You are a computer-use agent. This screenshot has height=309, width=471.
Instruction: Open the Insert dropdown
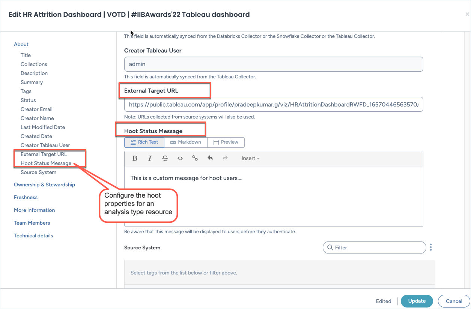[250, 158]
